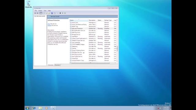Image resolution: width=196 pixels, height=110 pixels.
Task: Click the horizontal scrollbar right arrow
Action: point(115,63)
